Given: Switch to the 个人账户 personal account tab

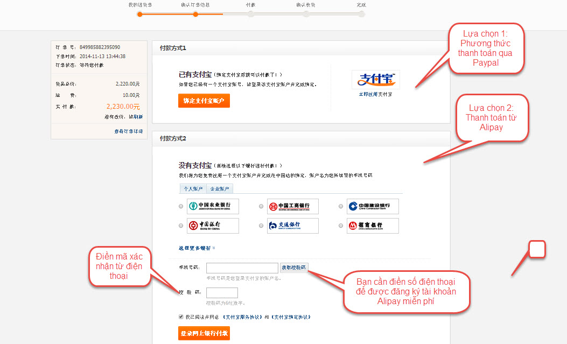Looking at the screenshot, I should pyautogui.click(x=193, y=189).
